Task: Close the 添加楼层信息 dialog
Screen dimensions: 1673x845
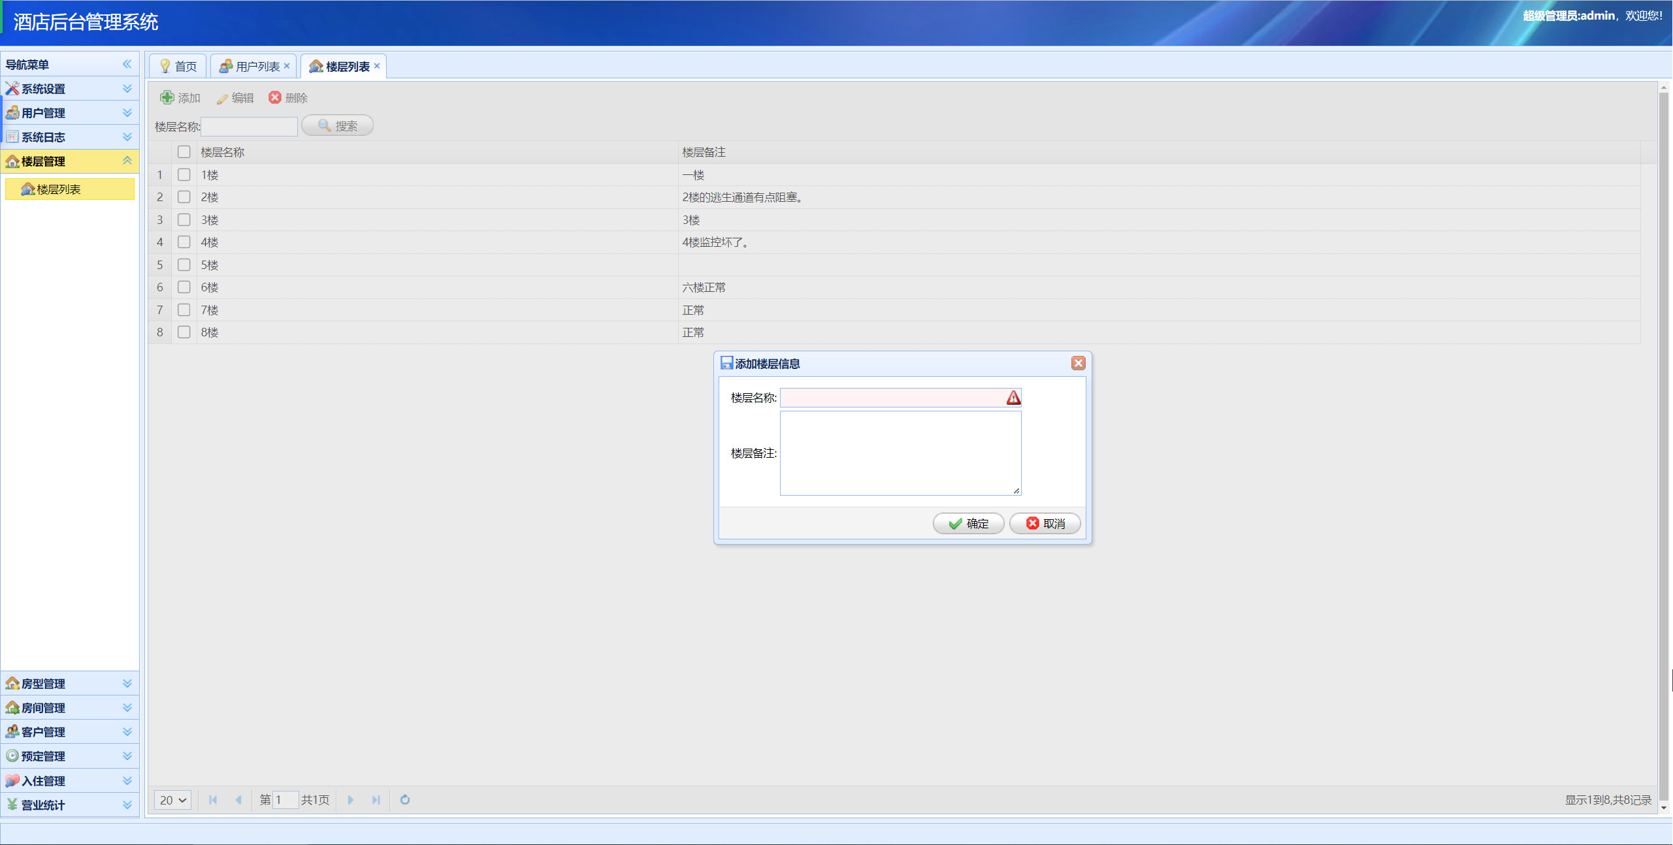Action: tap(1079, 363)
